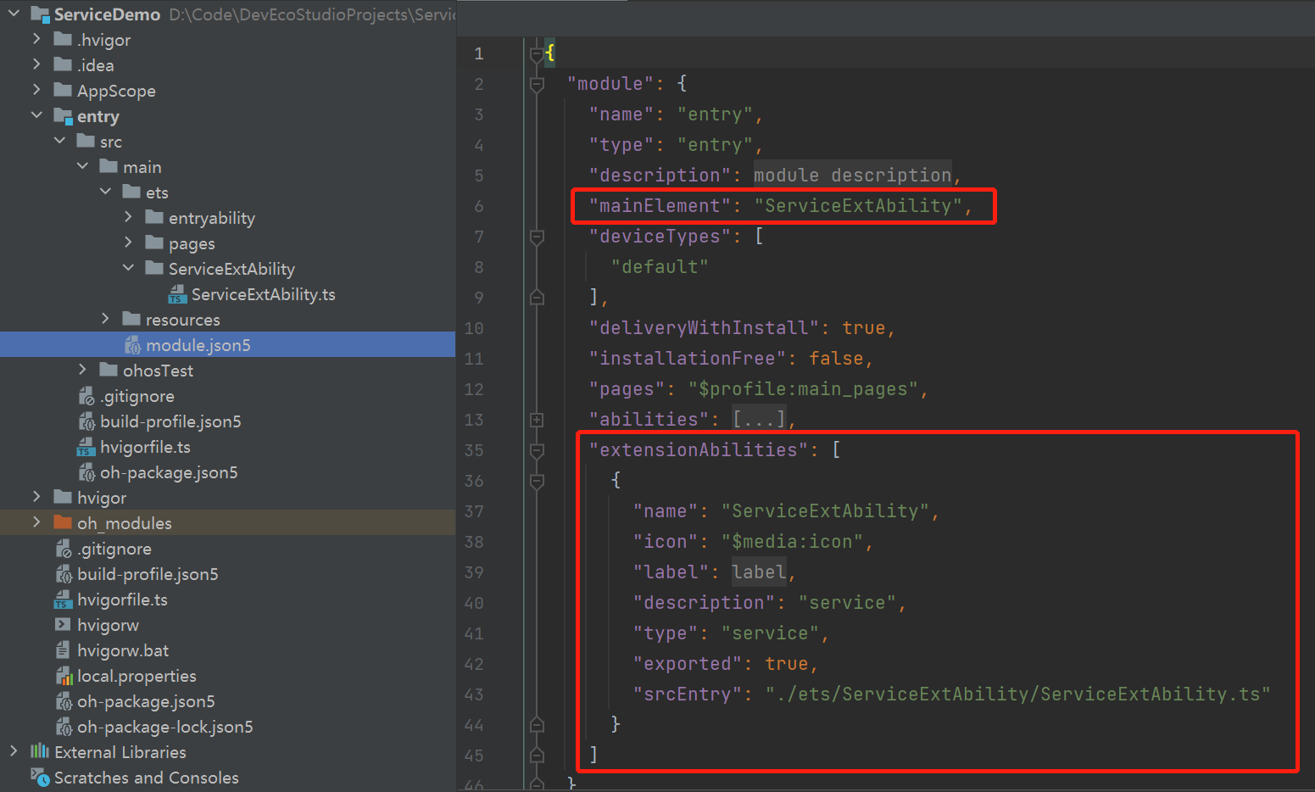The height and width of the screenshot is (792, 1315).
Task: Collapse the ets folder chevron
Action: (x=105, y=192)
